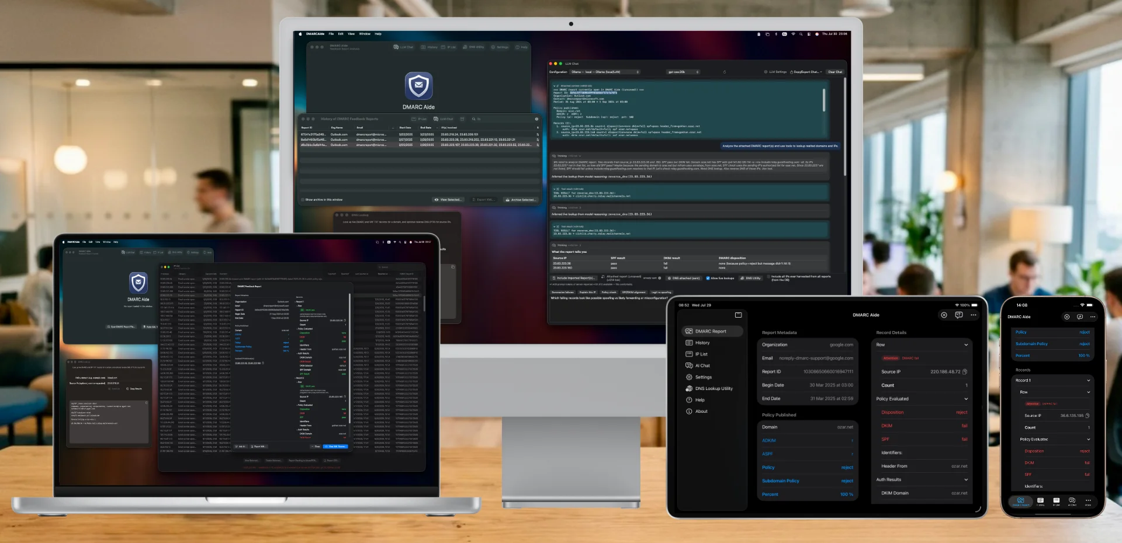Copy Source IP 220.186.48.72 on the iPad
This screenshot has width=1122, height=543.
[965, 372]
